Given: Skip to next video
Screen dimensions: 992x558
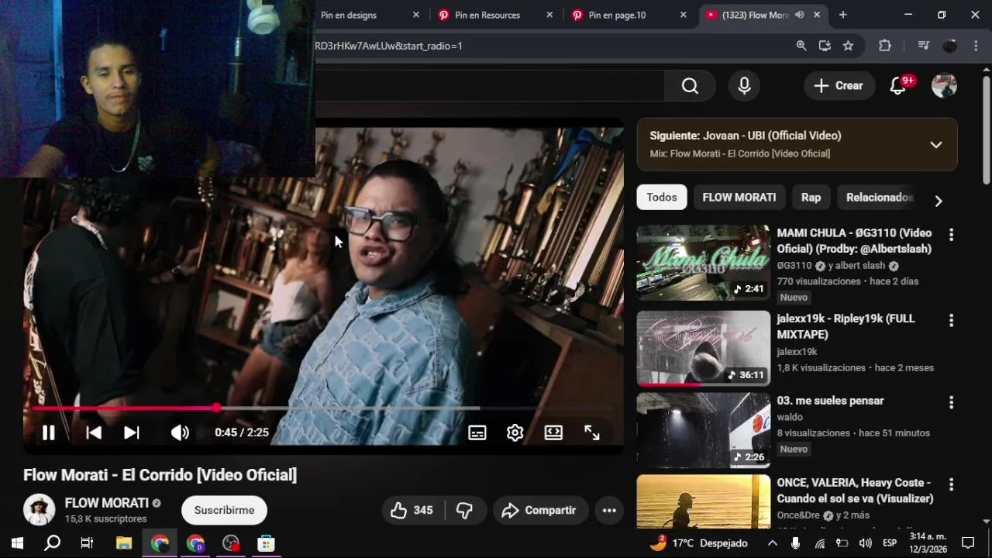Looking at the screenshot, I should click(x=132, y=432).
